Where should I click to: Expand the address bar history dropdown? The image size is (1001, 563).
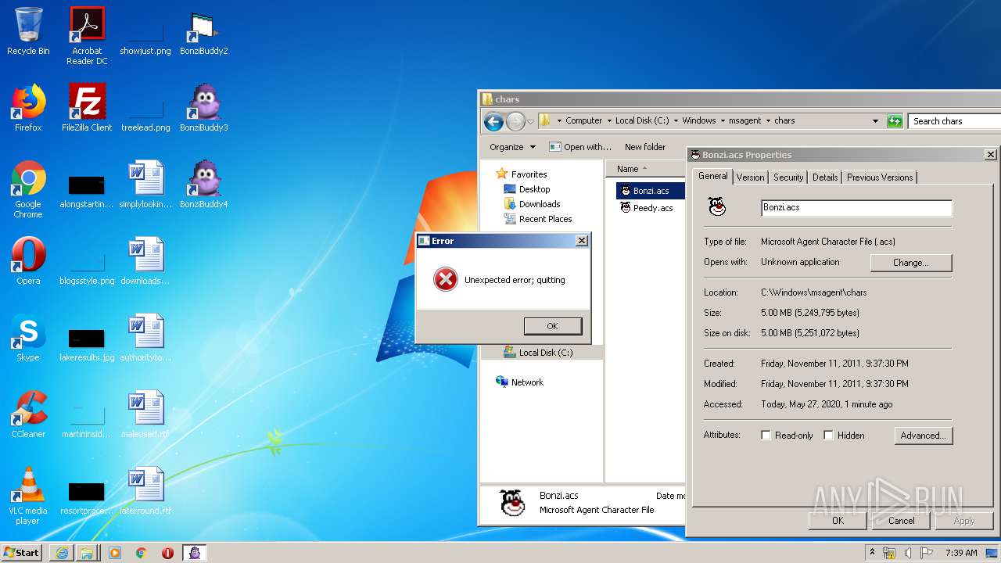pyautogui.click(x=875, y=121)
